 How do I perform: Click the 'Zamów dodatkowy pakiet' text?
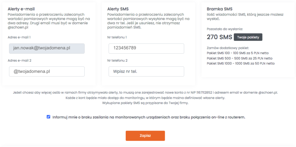(x=228, y=48)
